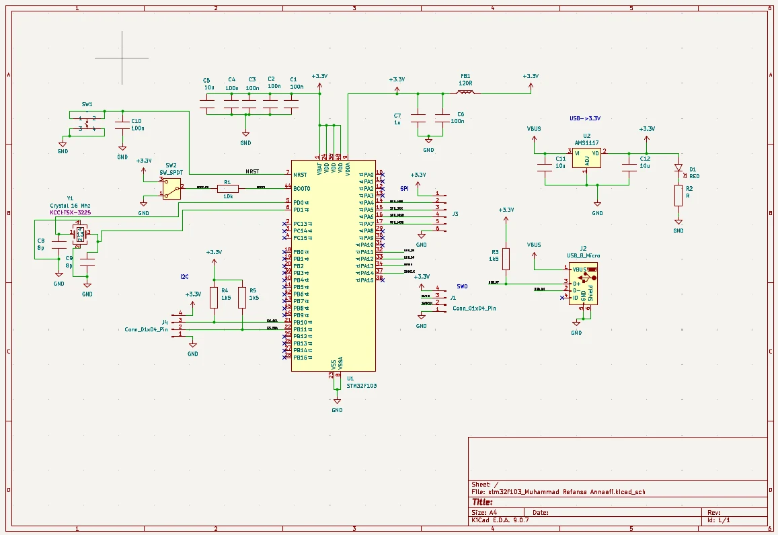Click the "Size: A4" title block text
778x535 pixels.
pyautogui.click(x=484, y=513)
